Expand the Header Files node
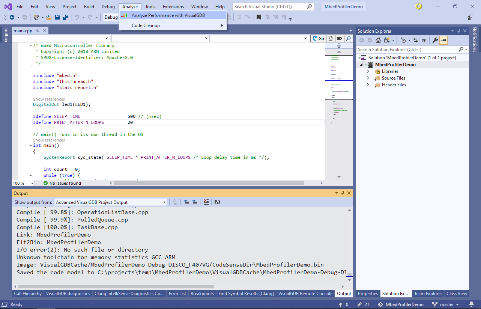481x309 pixels. pos(368,85)
